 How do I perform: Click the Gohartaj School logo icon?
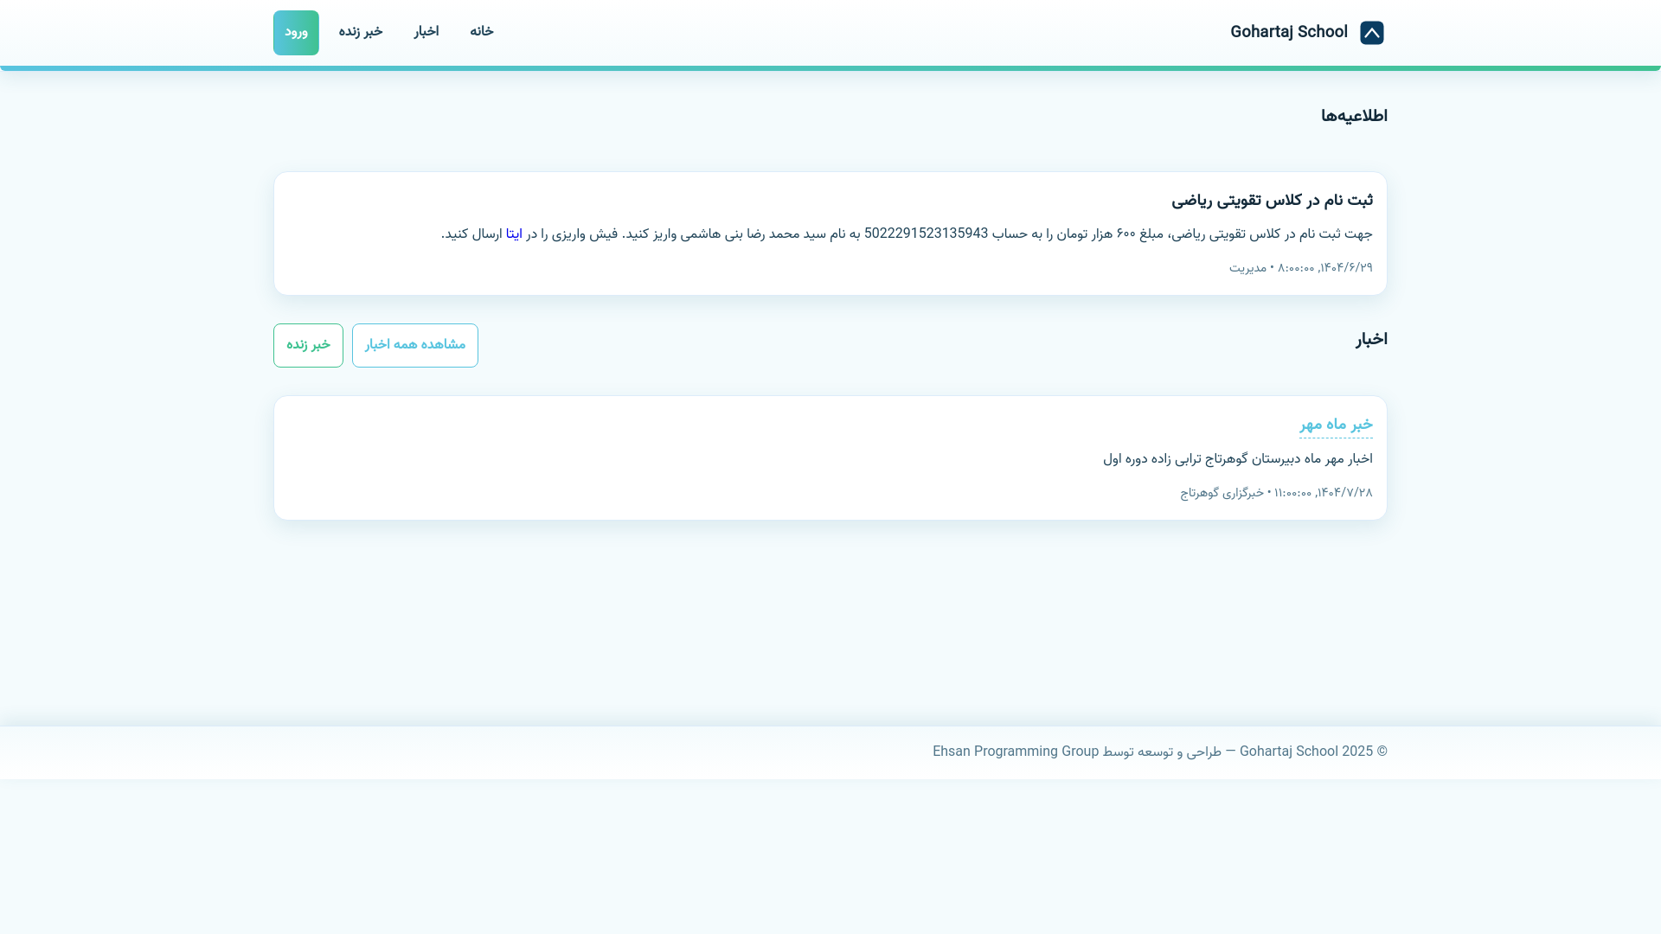(x=1371, y=33)
